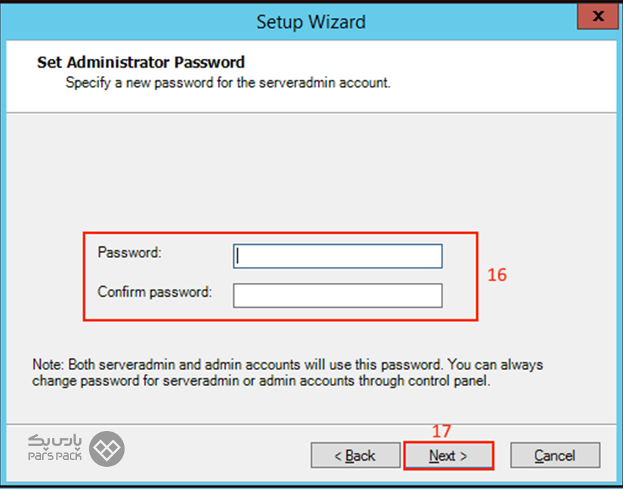This screenshot has width=623, height=489.
Task: Click the "Set Administrator Password" heading
Action: (141, 62)
